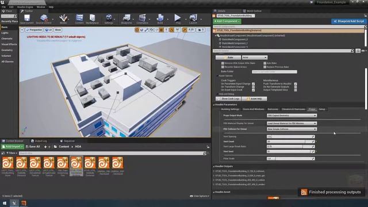Open Props Output Mode dropdown
Viewport: 368px width, 207px height.
(x=292, y=116)
